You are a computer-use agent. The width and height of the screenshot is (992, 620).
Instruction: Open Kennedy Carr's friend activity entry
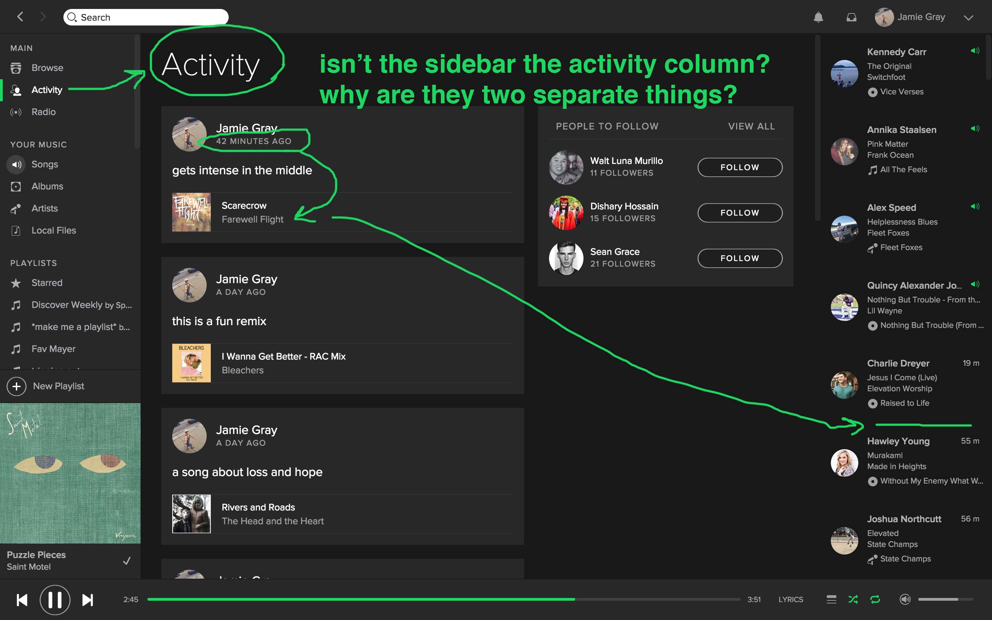coord(906,72)
